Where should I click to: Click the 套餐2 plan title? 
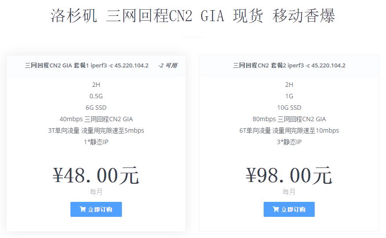click(289, 66)
